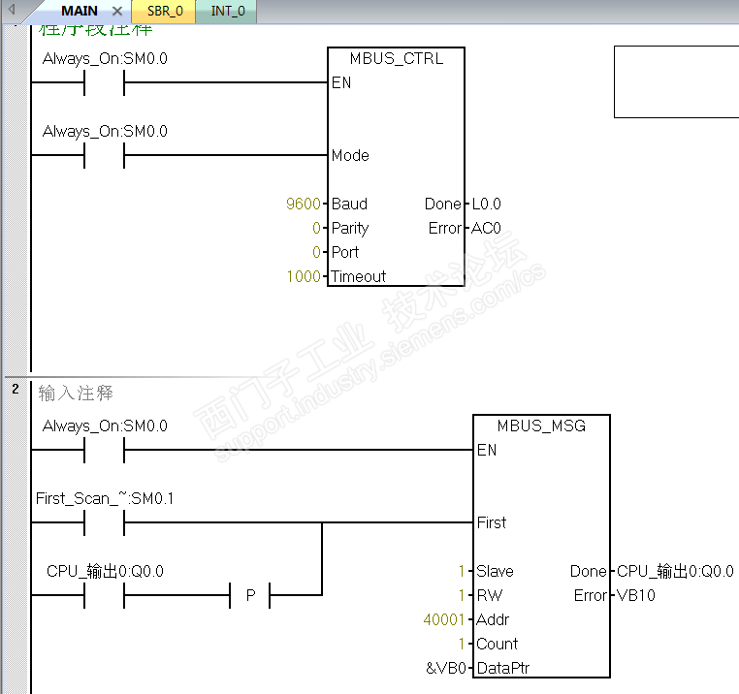Click the Addr value 40001
Screen dimensions: 739x694
[x=444, y=619]
